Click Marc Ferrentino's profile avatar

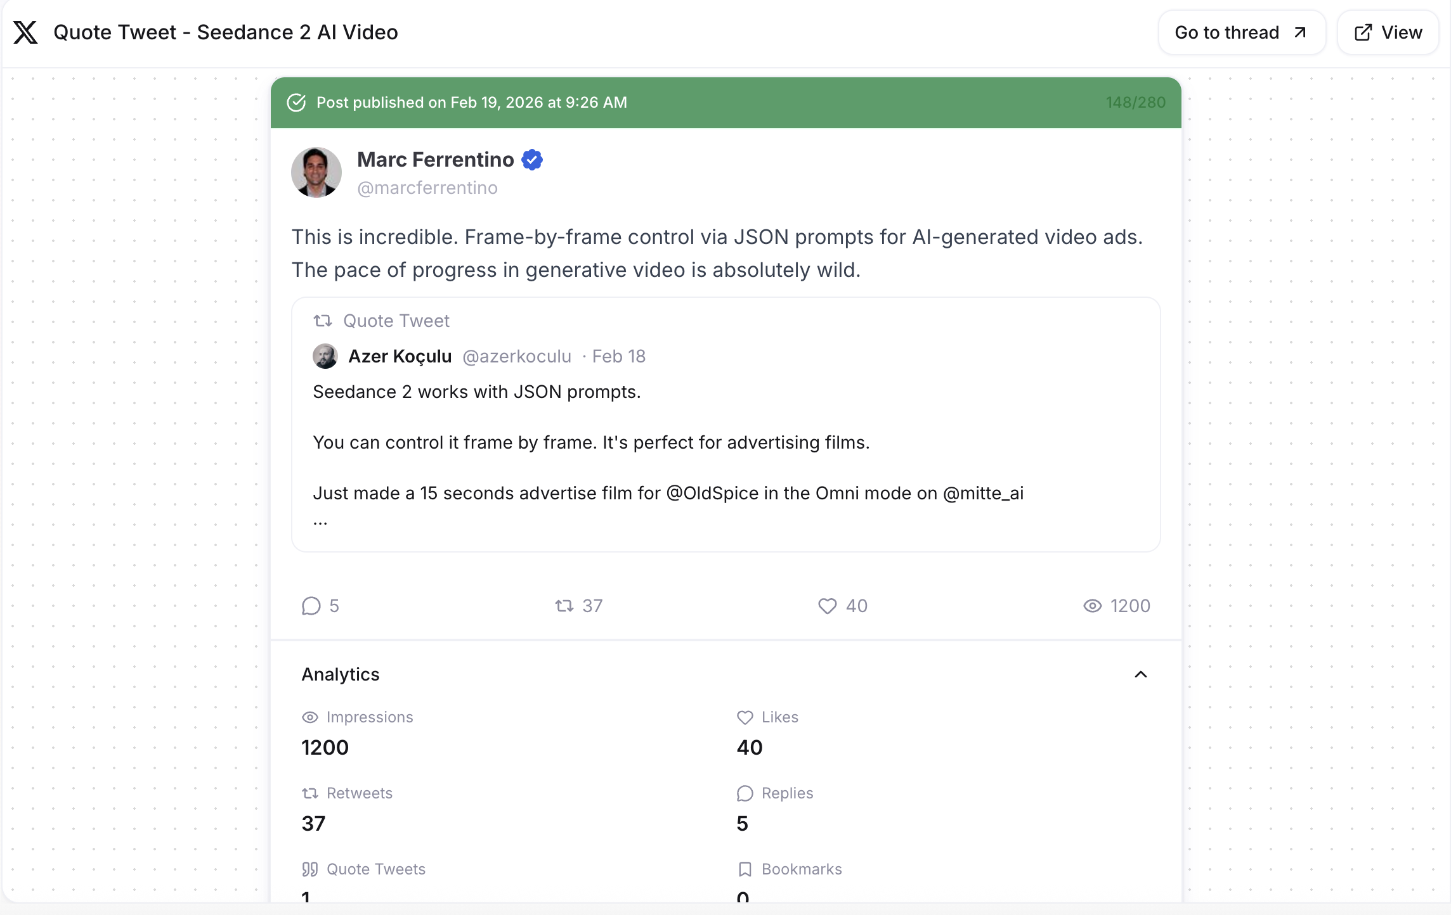pyautogui.click(x=316, y=172)
